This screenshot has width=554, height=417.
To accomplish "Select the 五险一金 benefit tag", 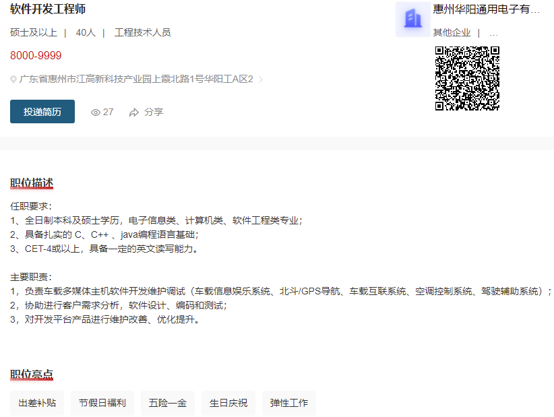I will coord(168,403).
